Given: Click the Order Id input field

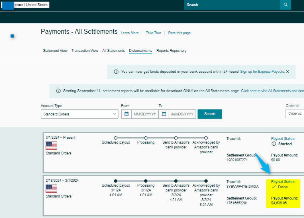Looking at the screenshot, I should tap(295, 113).
